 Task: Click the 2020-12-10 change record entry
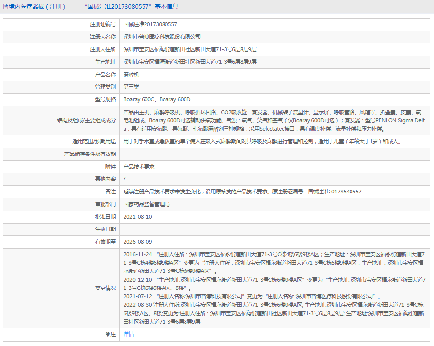[274, 284]
